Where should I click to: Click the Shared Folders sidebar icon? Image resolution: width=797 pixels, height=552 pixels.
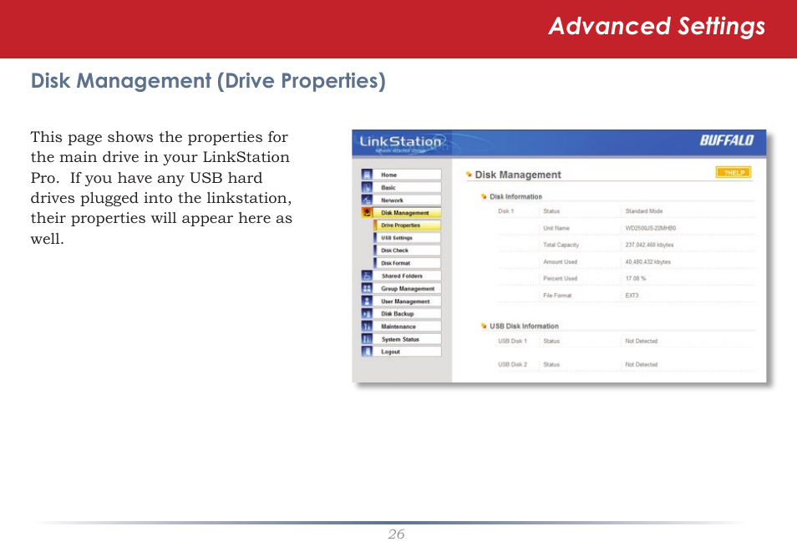click(x=367, y=276)
